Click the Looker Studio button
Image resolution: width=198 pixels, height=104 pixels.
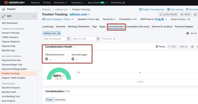(x=168, y=14)
